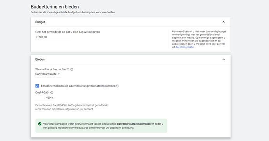Click the recommended doel-ROAS hint text
This screenshot has height=141, width=269.
point(72,107)
